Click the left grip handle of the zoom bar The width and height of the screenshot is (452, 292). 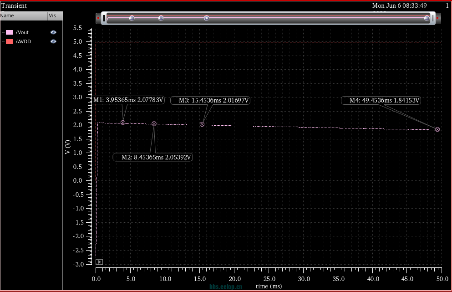pyautogui.click(x=104, y=18)
